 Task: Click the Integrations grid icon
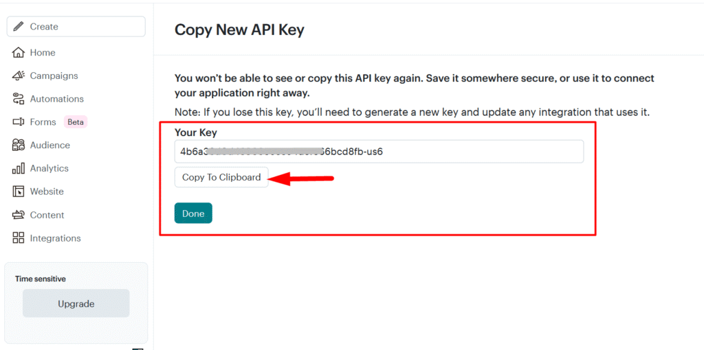(x=19, y=238)
